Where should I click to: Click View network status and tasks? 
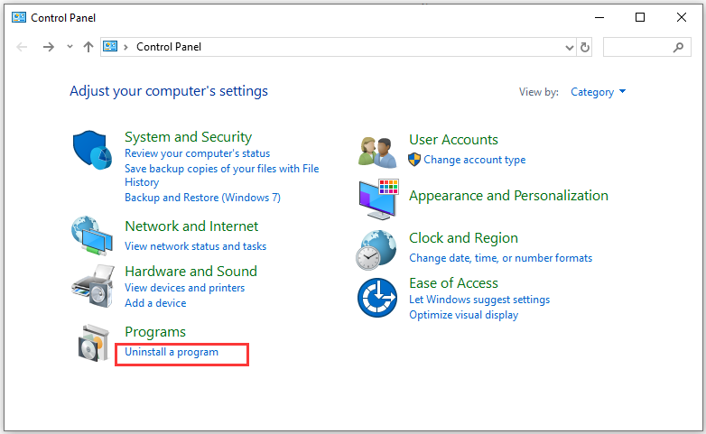[195, 246]
